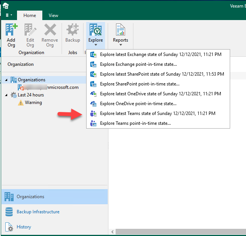The image size is (246, 236).
Task: Select the Warning item under Last 24 hours
Action: pos(33,102)
